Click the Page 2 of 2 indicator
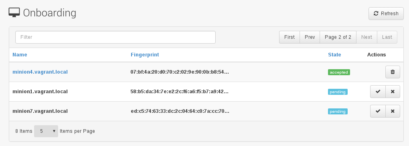This screenshot has height=146, width=409. click(338, 37)
